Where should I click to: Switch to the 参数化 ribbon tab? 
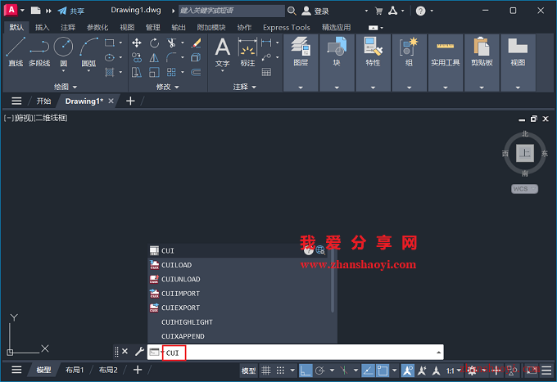[x=97, y=27]
